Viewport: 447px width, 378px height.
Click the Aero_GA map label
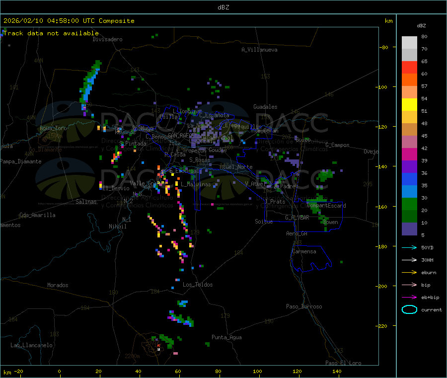click(297, 233)
